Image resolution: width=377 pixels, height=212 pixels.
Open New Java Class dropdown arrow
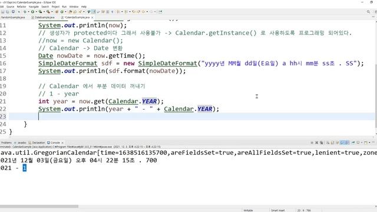(x=65, y=12)
